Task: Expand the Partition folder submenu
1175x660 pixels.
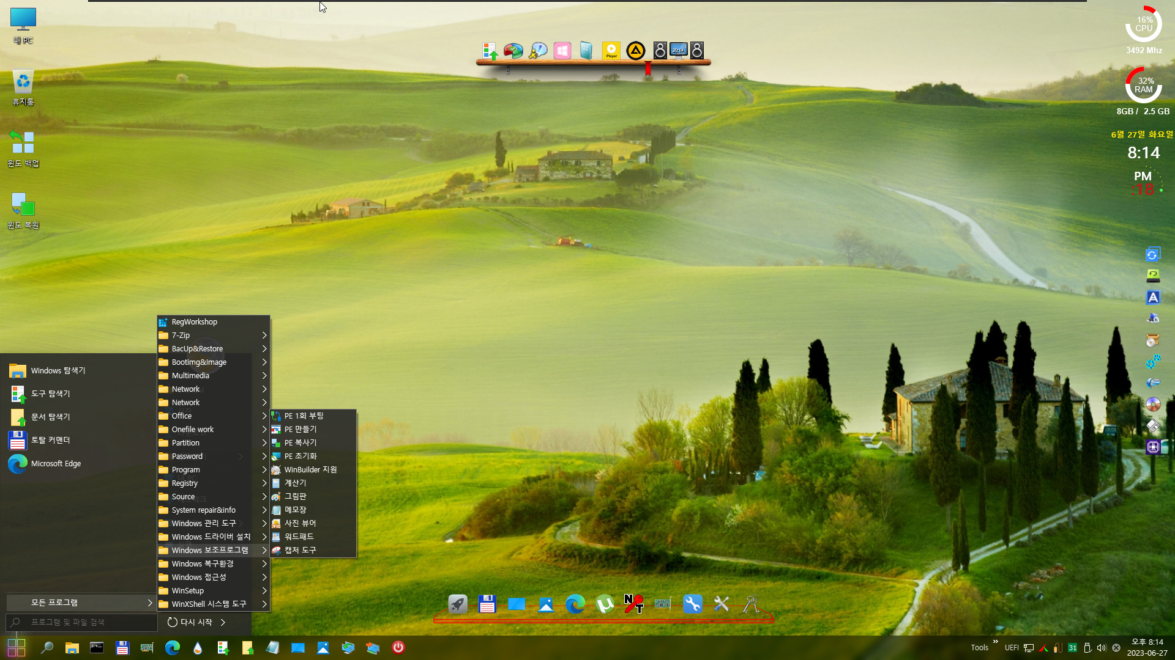Action: [213, 442]
